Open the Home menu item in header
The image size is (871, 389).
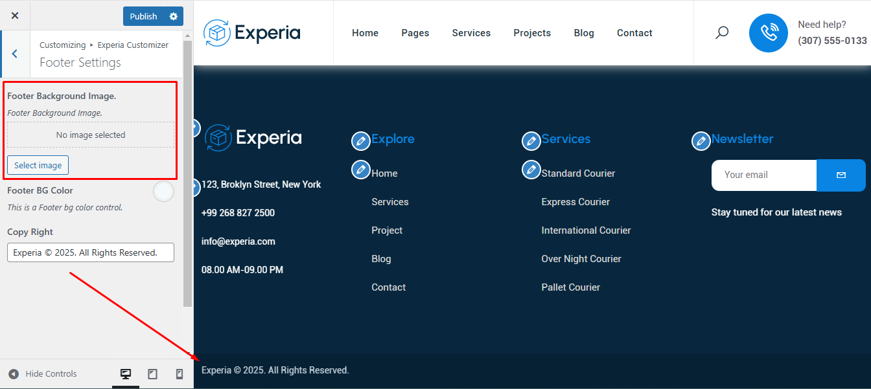(x=365, y=33)
